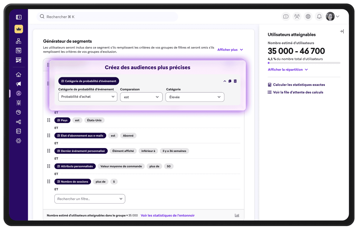Screen dimensions: 358x230
Task: Expand 'Afficher plus' description
Action: (230, 50)
